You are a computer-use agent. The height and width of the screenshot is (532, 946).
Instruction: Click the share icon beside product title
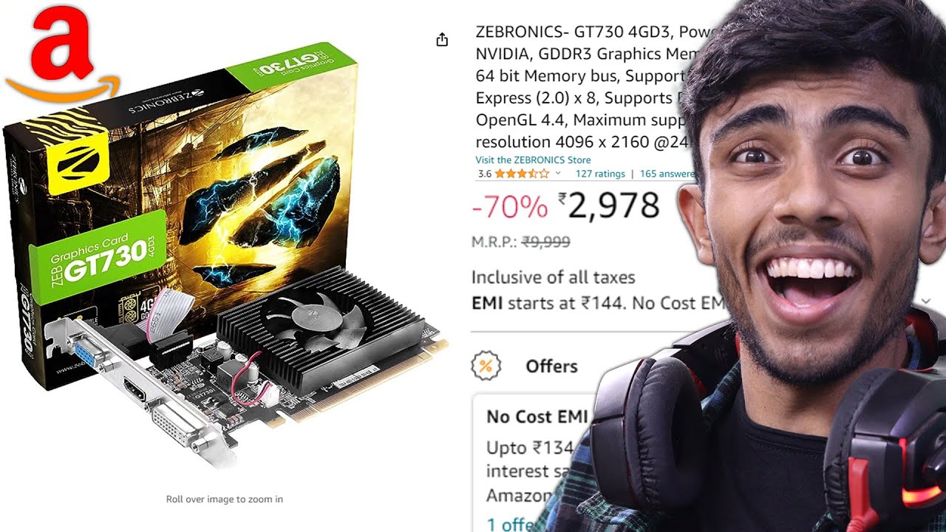(x=442, y=40)
